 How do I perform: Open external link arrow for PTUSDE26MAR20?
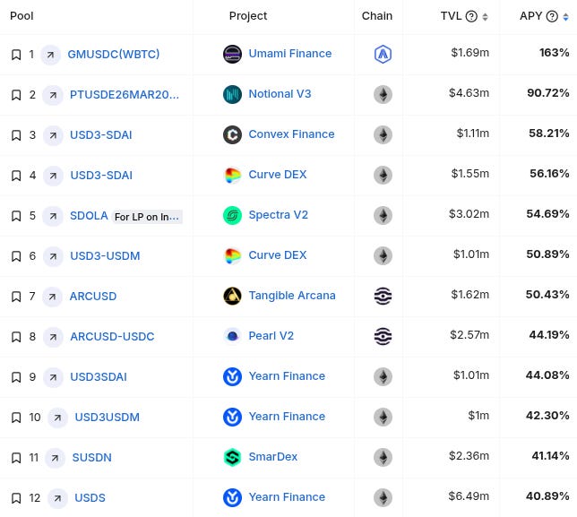[53, 95]
